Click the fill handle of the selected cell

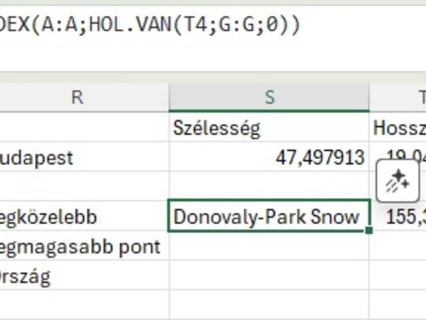[369, 230]
